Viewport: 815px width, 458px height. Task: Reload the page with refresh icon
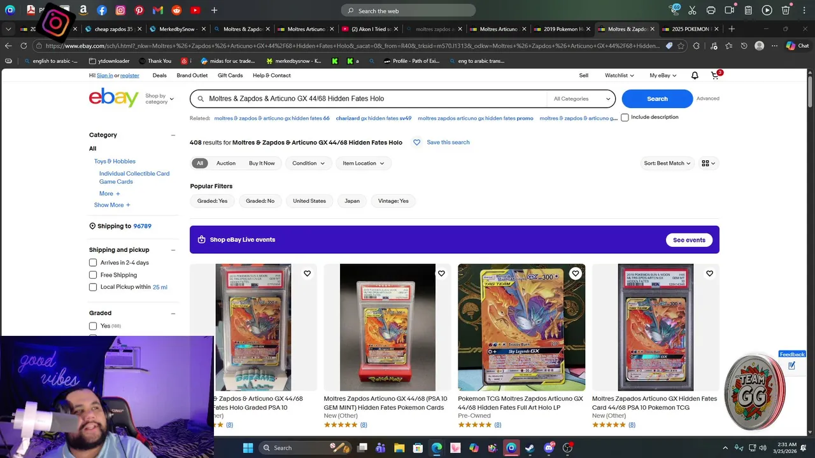click(x=24, y=46)
